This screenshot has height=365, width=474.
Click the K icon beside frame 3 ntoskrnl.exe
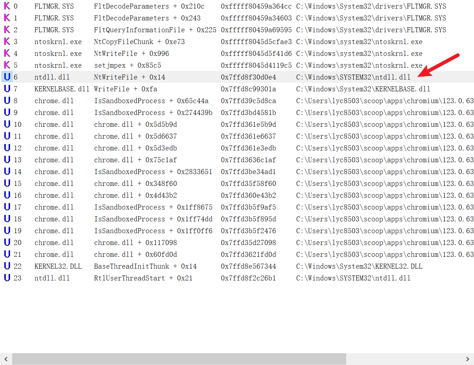pyautogui.click(x=7, y=41)
